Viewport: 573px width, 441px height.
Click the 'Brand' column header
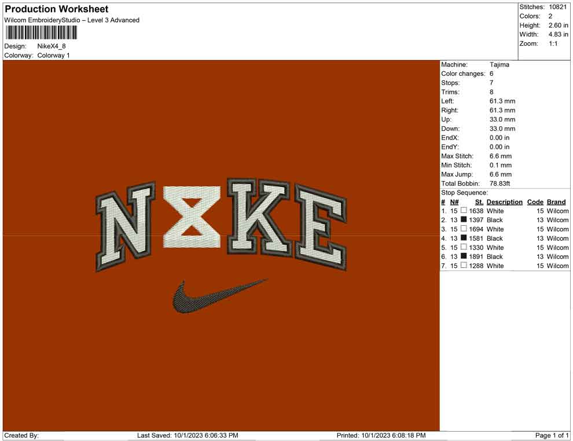(556, 201)
